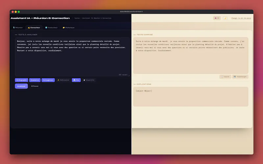Click the EXPLICATIONS heading

[x=144, y=84]
